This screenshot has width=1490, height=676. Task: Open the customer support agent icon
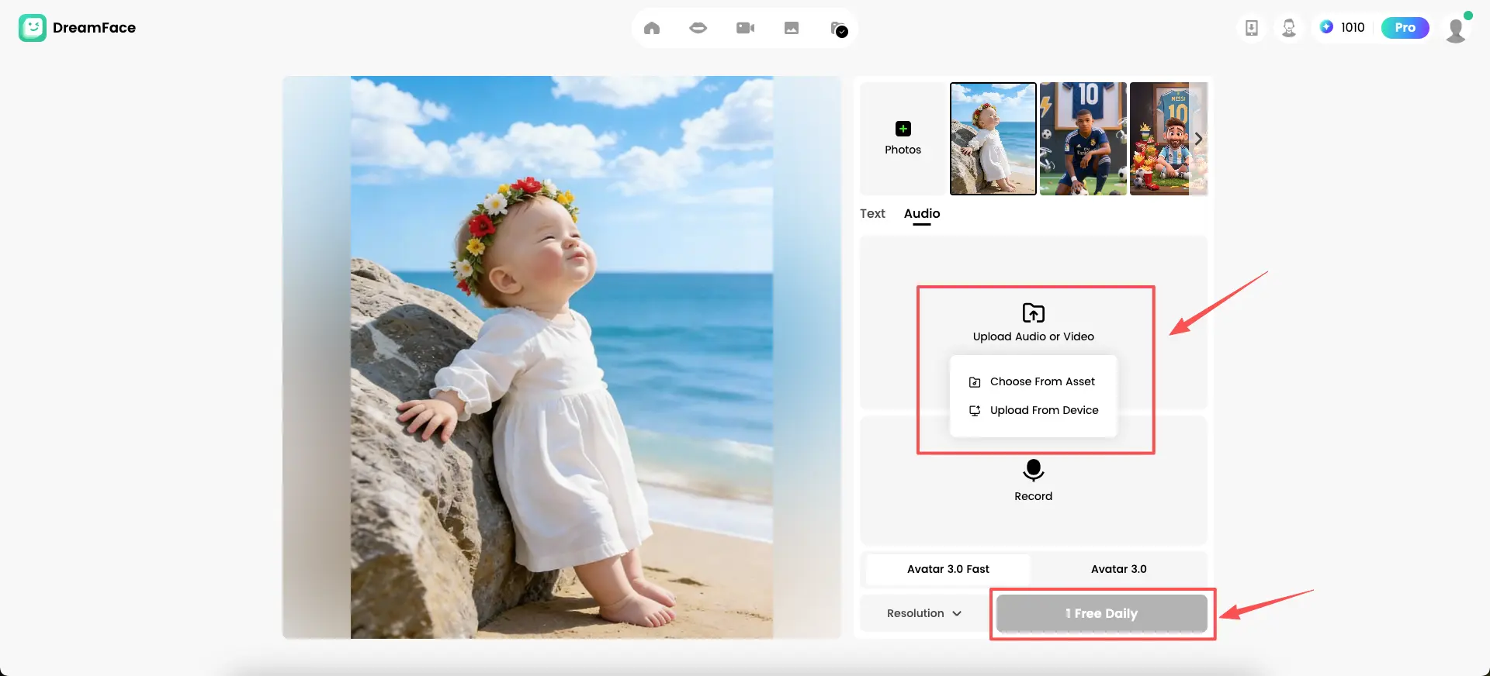(1289, 28)
